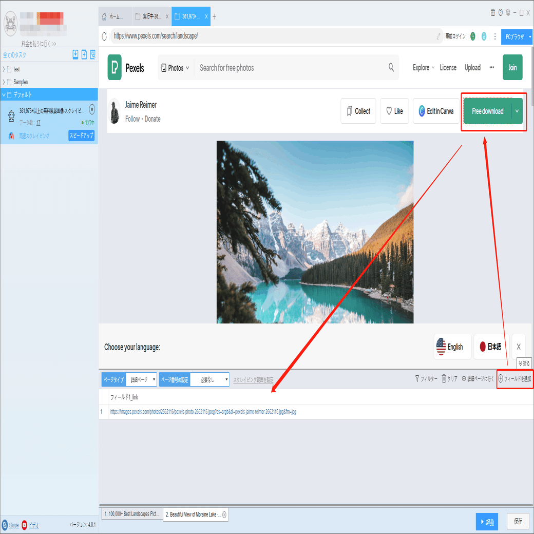This screenshot has width=534, height=534.
Task: Switch to the 100,000+ Best Landscapes Pict... page tab
Action: tap(131, 514)
